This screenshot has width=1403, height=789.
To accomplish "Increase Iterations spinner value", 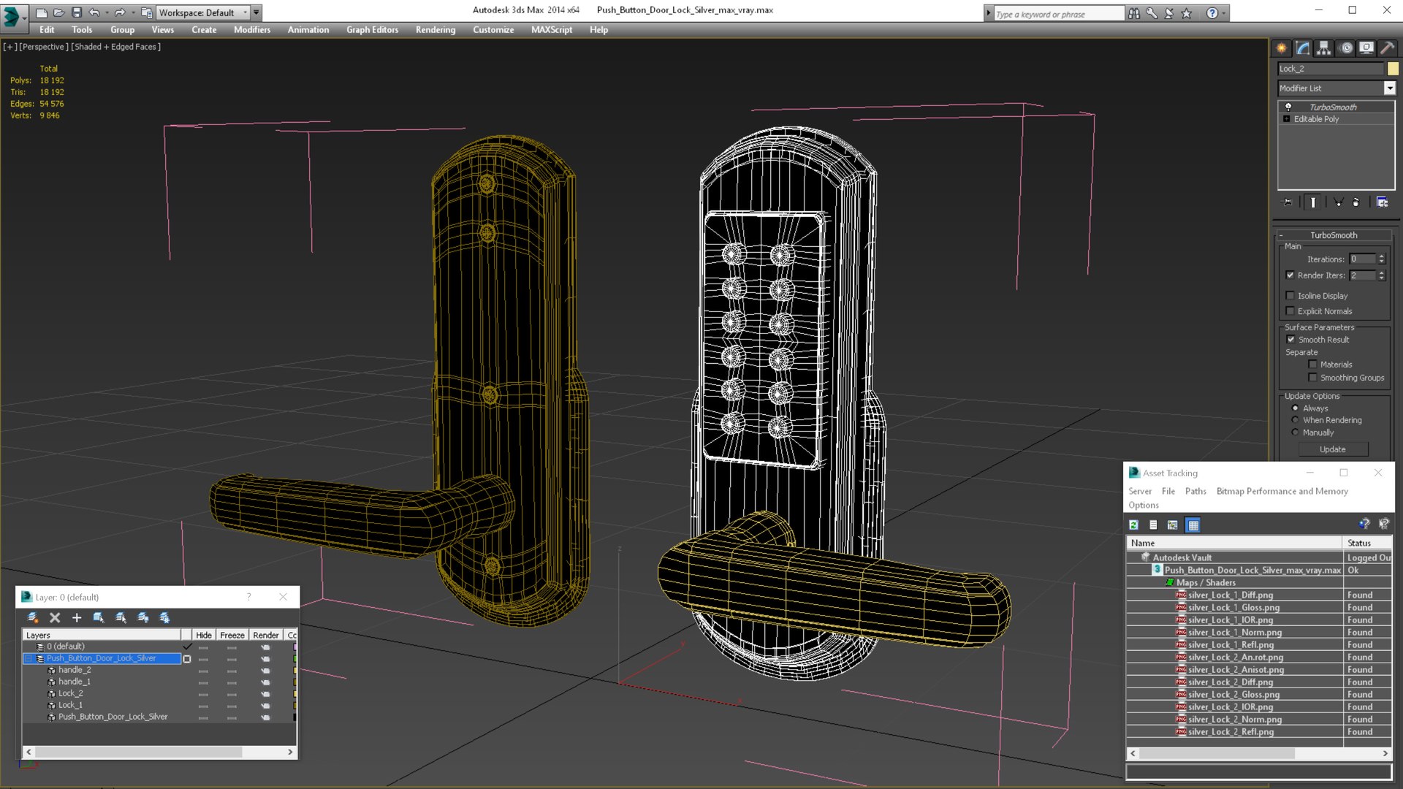I will coord(1382,256).
